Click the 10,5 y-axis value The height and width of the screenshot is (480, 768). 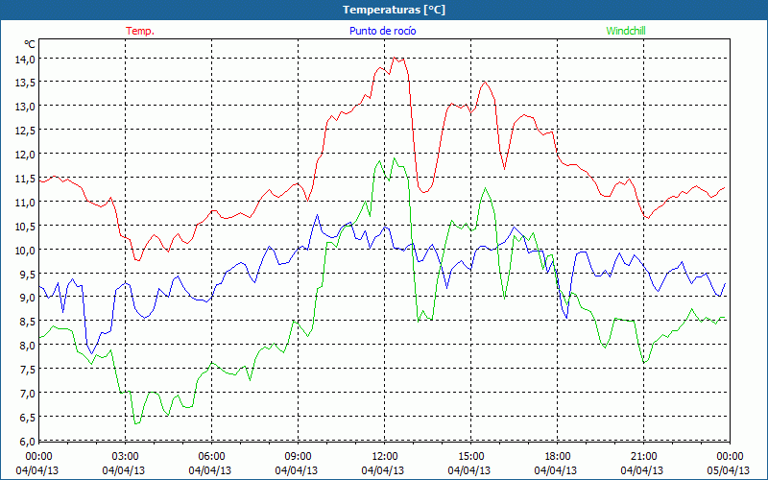[26, 226]
